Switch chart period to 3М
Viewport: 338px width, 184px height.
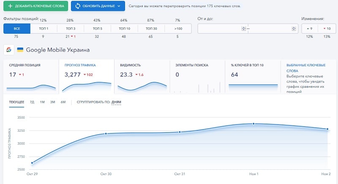(x=52, y=102)
